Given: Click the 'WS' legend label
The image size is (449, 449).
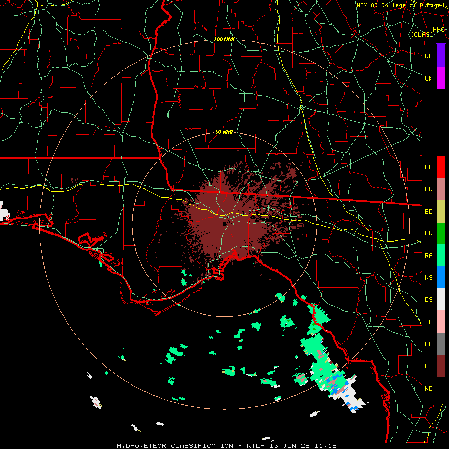Looking at the screenshot, I should click(428, 278).
